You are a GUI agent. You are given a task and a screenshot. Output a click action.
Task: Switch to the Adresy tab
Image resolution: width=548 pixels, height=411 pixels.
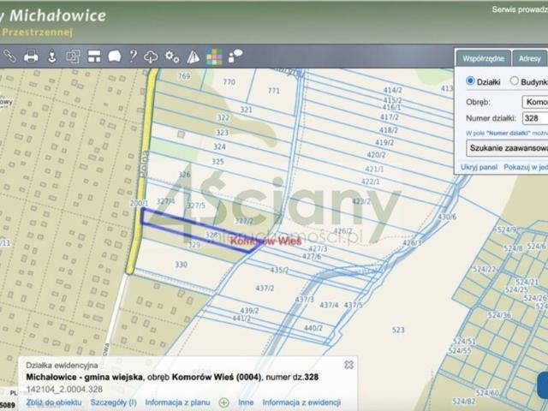(529, 58)
